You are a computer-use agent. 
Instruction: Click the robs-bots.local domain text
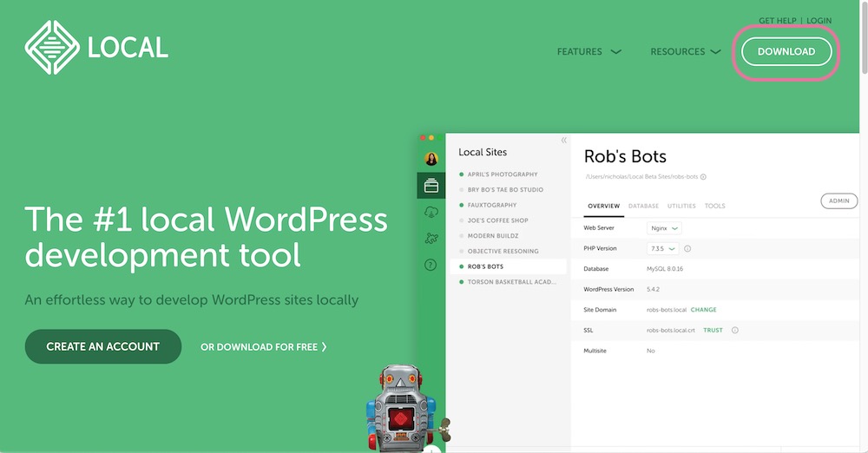pyautogui.click(x=667, y=310)
